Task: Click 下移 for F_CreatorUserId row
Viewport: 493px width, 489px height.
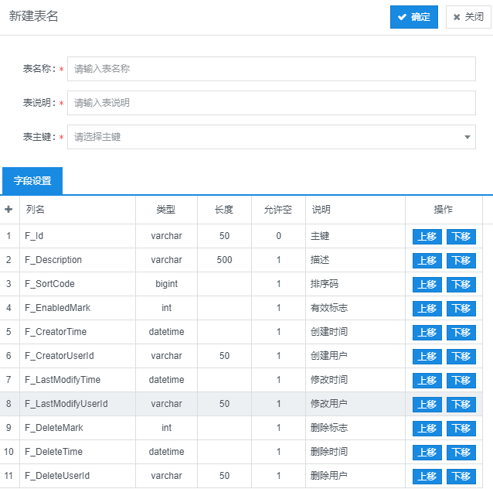Action: [461, 357]
